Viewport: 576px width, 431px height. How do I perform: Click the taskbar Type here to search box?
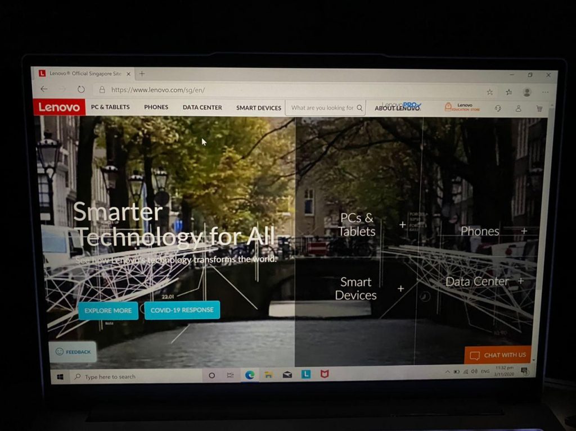tap(136, 376)
